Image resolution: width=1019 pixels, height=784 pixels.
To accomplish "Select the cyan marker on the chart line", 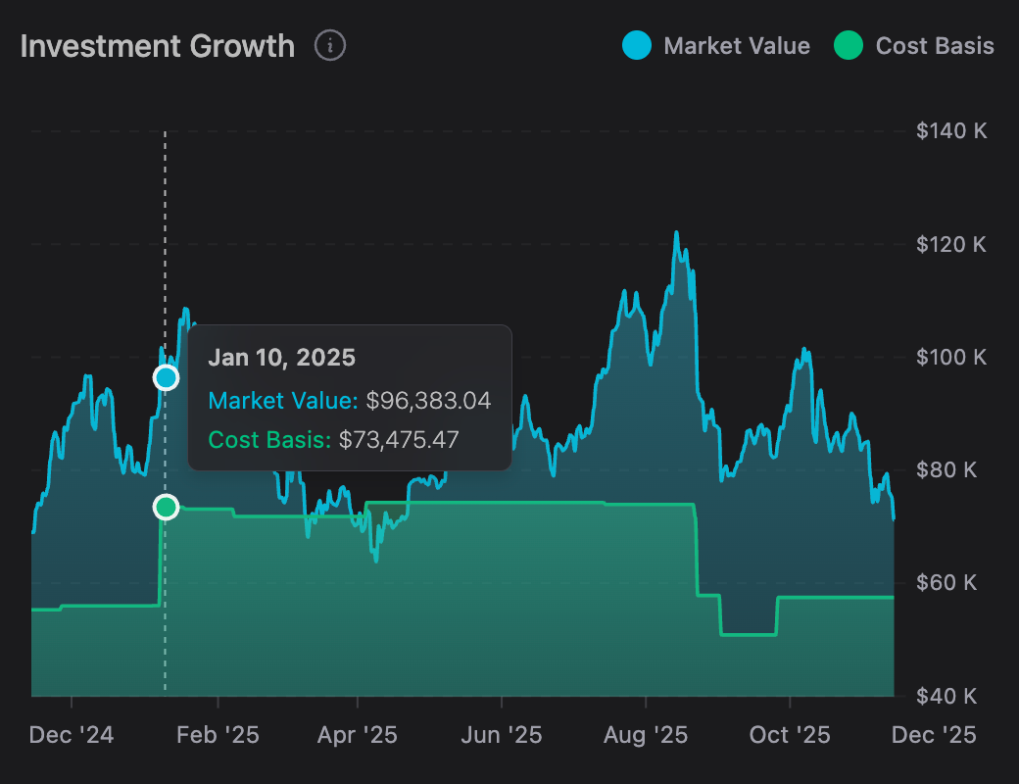I will click(166, 377).
